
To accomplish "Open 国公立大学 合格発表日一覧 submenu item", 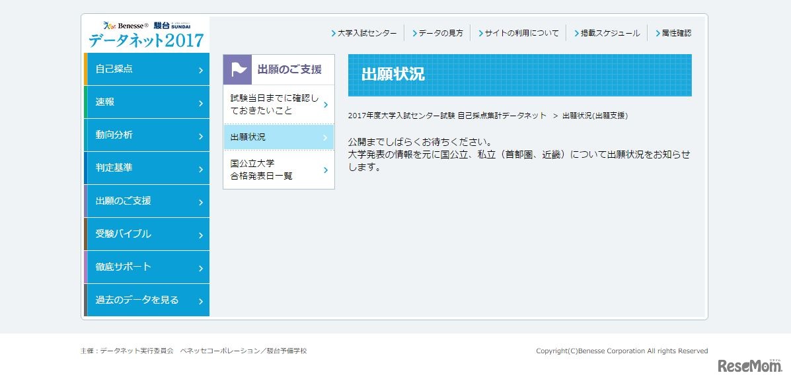I will 278,170.
